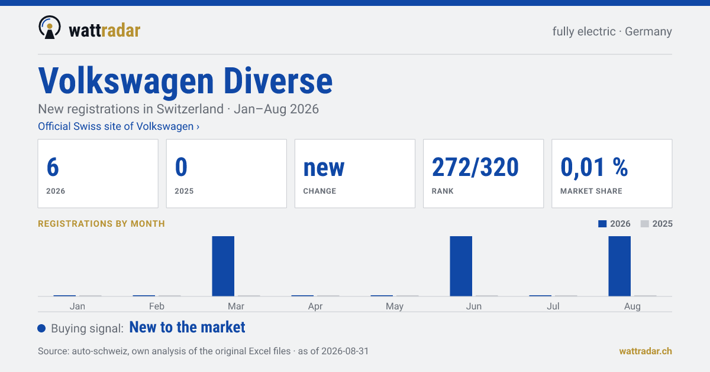Click the Volkswagen Diverse heading
Screen dimensions: 710x372
(x=185, y=81)
